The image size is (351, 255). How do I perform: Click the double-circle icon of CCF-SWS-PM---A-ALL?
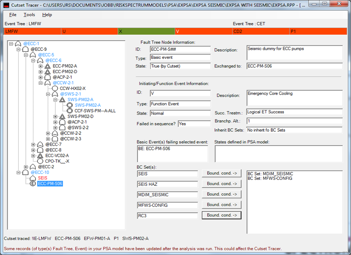(x=70, y=111)
